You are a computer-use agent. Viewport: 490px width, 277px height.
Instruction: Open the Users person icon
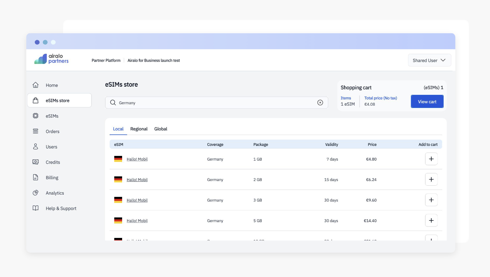[x=36, y=147]
